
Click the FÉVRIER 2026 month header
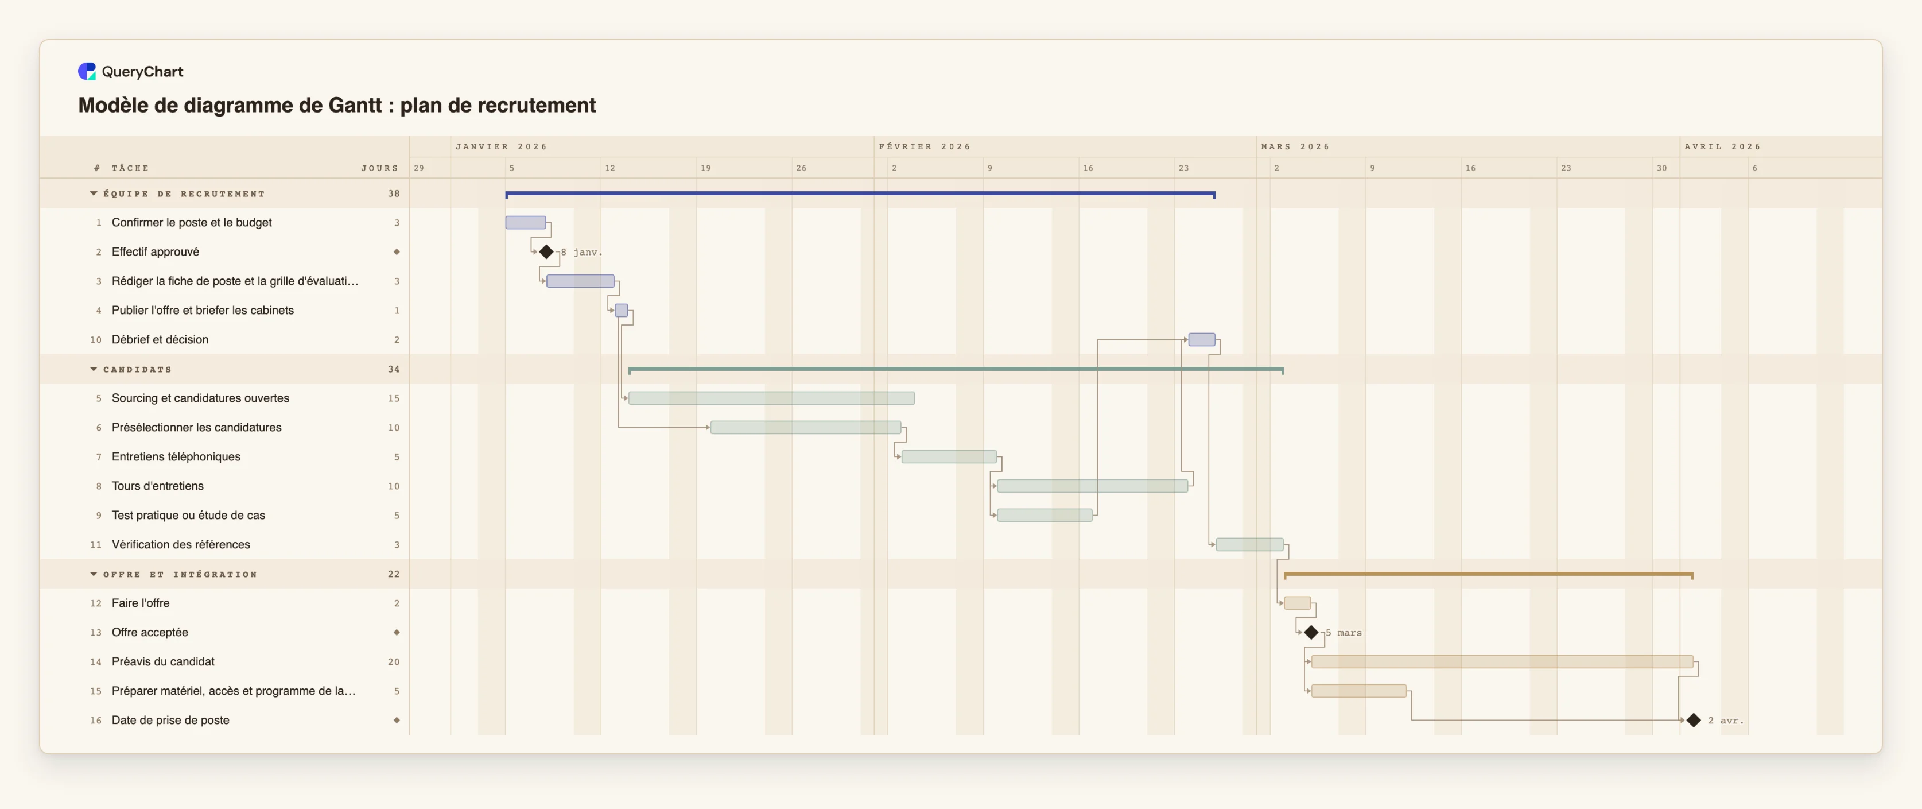click(925, 146)
